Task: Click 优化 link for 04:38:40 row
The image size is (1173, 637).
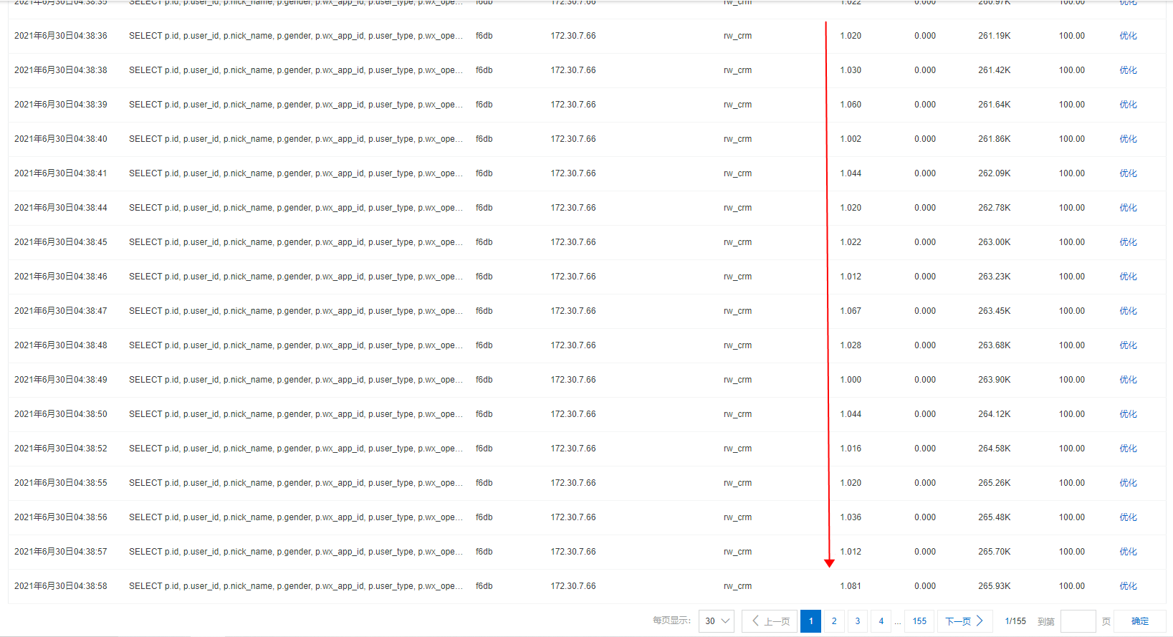Action: click(1128, 139)
